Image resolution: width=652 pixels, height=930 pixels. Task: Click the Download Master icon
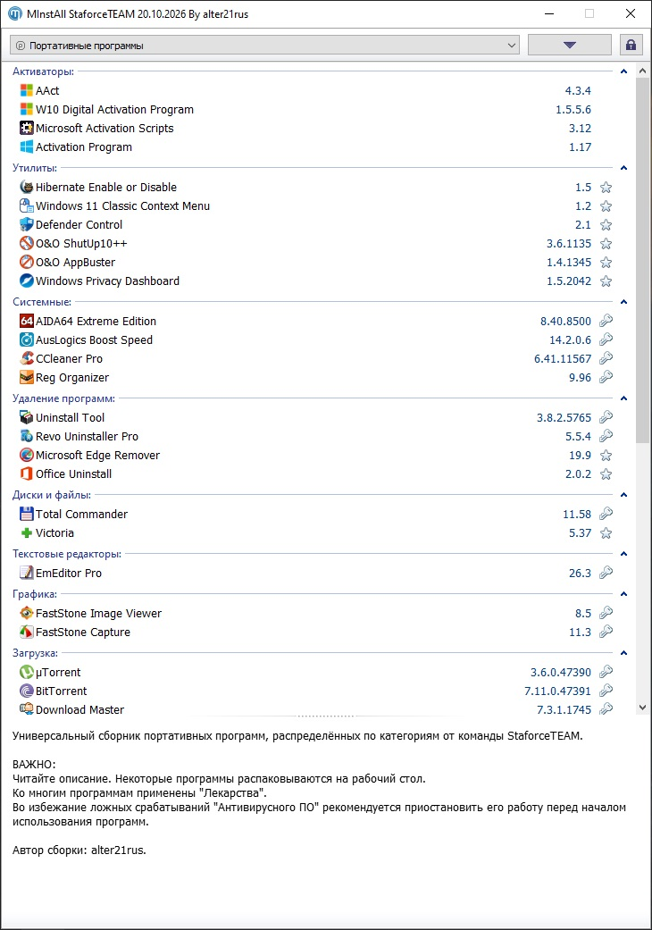(26, 708)
